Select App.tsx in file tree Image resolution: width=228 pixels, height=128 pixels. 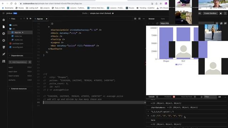click(x=17, y=32)
